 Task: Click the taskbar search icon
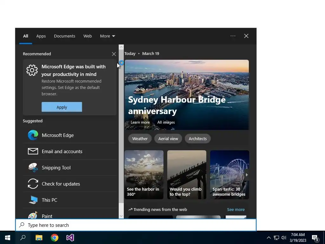pyautogui.click(x=23, y=238)
